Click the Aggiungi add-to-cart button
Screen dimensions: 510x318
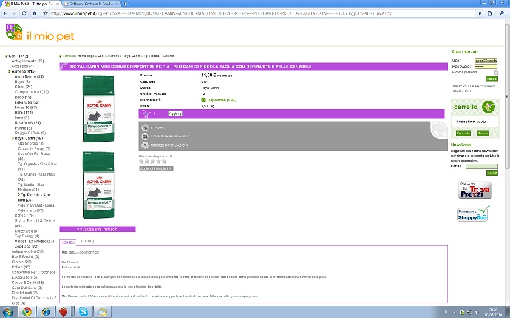coord(175,114)
